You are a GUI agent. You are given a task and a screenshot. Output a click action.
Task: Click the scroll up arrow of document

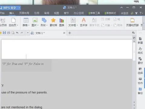click(x=134, y=41)
